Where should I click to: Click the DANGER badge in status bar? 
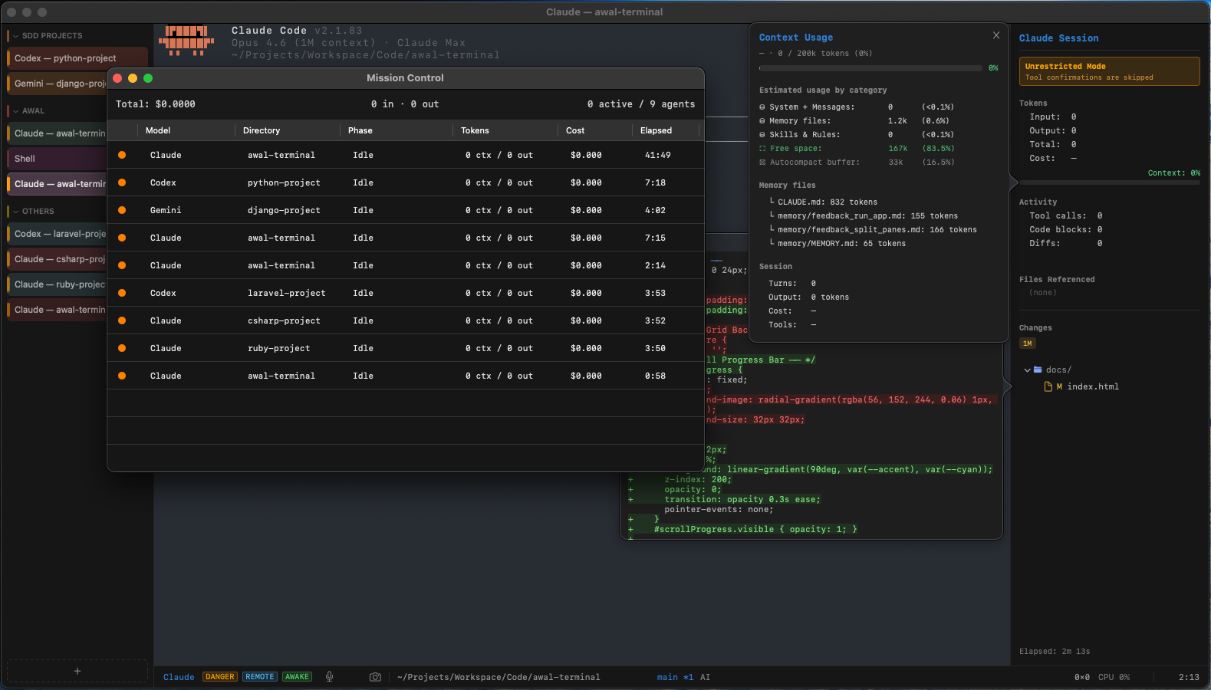click(x=220, y=677)
